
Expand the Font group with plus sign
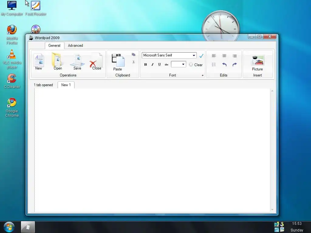tap(203, 75)
